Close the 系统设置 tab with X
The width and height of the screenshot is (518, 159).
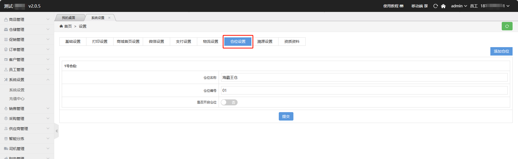click(109, 18)
